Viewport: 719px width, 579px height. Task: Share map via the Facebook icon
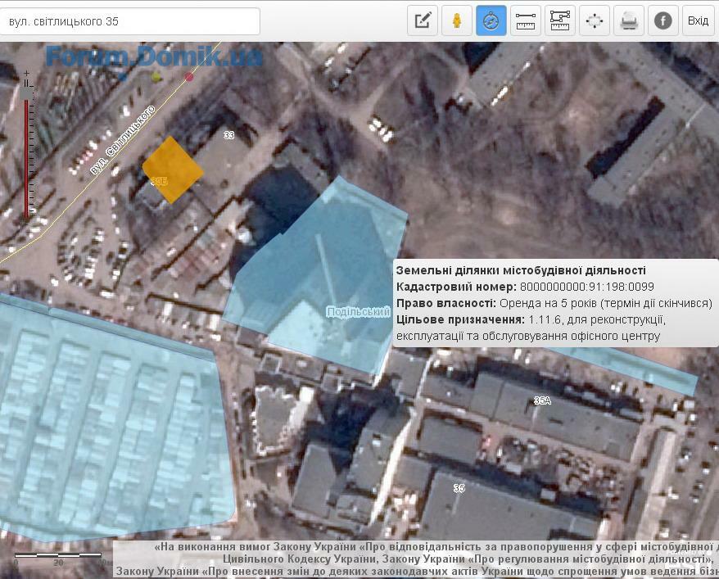coord(663,20)
